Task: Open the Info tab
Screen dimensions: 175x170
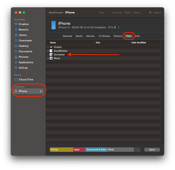Action: point(137,36)
